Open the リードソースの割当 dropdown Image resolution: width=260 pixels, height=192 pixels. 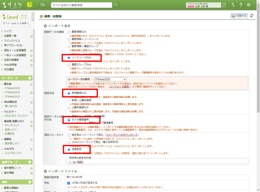(x=110, y=79)
